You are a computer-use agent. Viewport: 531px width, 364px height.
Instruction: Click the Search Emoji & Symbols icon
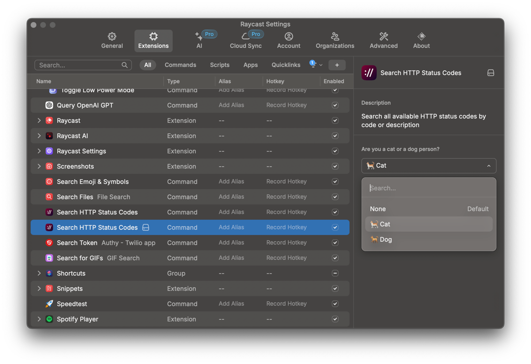49,182
